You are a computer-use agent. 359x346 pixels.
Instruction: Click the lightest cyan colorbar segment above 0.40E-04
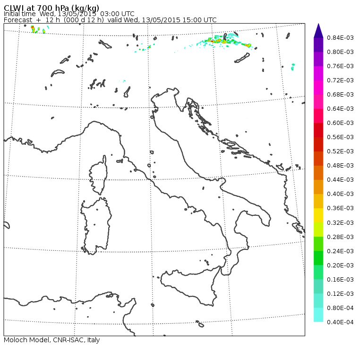point(318,315)
